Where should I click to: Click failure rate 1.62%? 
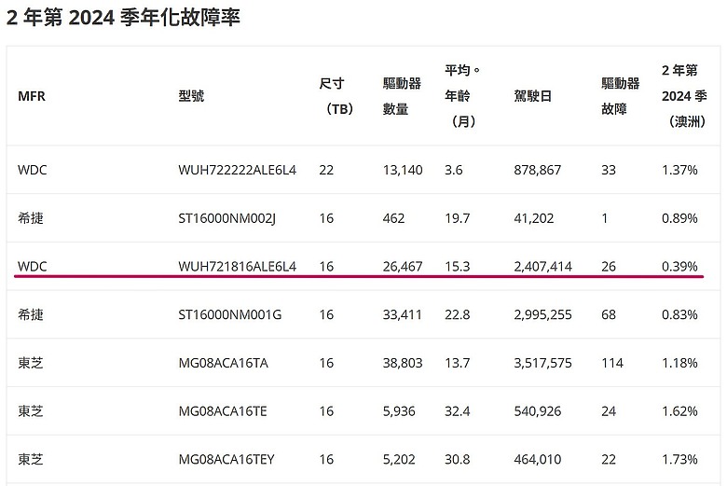(x=679, y=411)
